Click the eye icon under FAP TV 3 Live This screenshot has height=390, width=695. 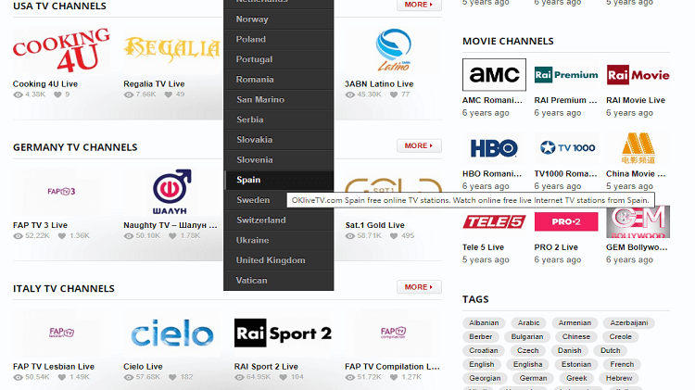(x=18, y=236)
